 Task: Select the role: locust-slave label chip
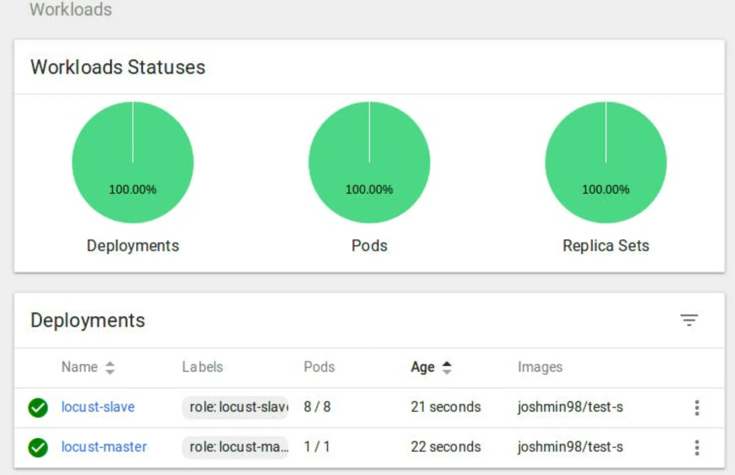pyautogui.click(x=236, y=407)
